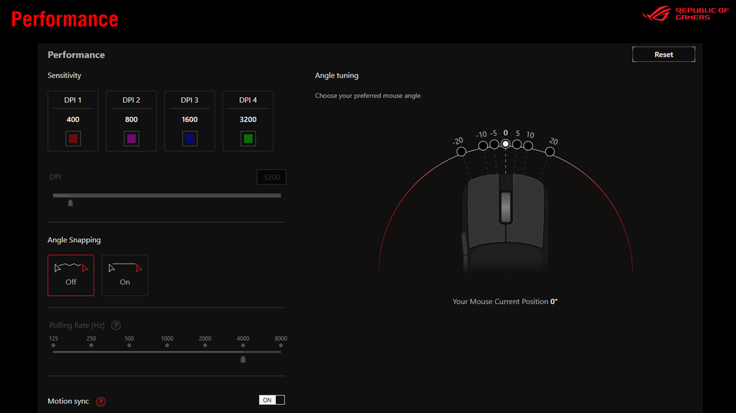736x413 pixels.
Task: Set mouse angle to 5 degrees
Action: (x=516, y=144)
